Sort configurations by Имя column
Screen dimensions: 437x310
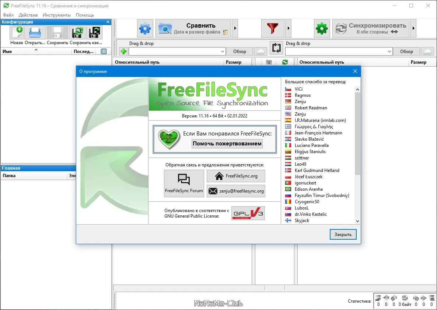(36, 51)
